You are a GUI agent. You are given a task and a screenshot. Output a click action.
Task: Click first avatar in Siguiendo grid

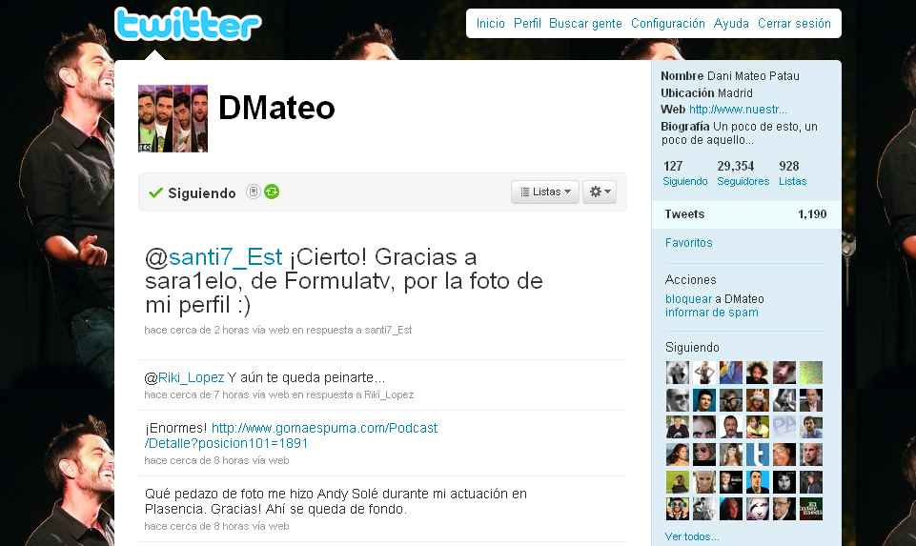pos(678,373)
